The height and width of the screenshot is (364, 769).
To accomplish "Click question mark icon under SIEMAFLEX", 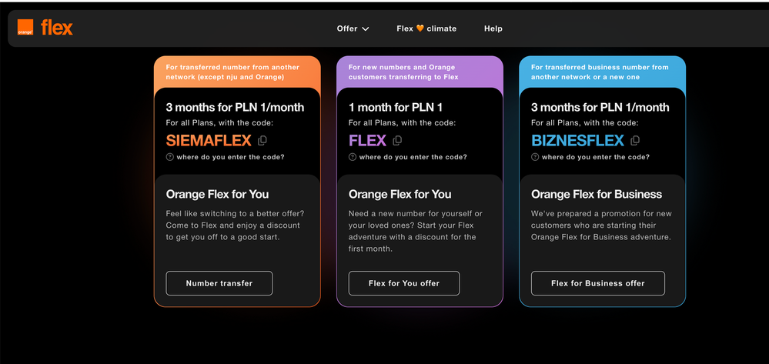I will (169, 157).
